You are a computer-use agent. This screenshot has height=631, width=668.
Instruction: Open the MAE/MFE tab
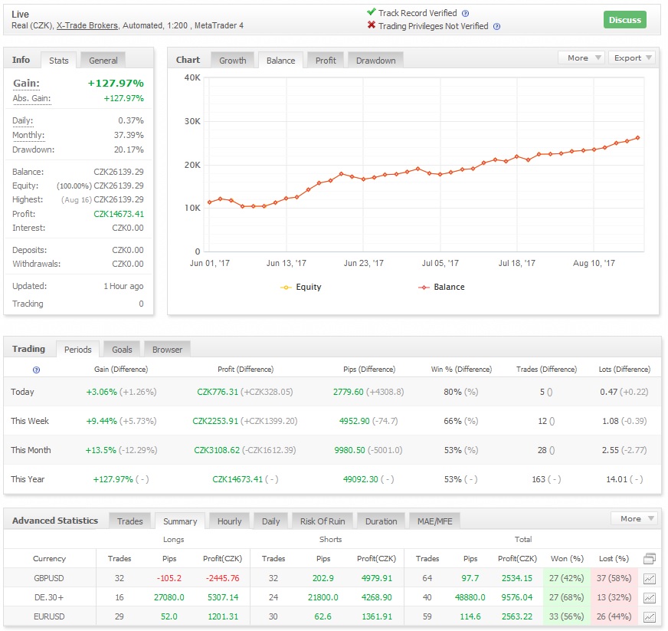pyautogui.click(x=435, y=521)
